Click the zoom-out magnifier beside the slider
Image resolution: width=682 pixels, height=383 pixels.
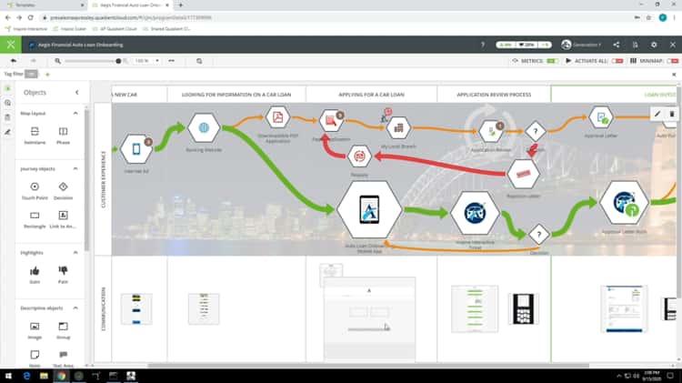(x=57, y=61)
